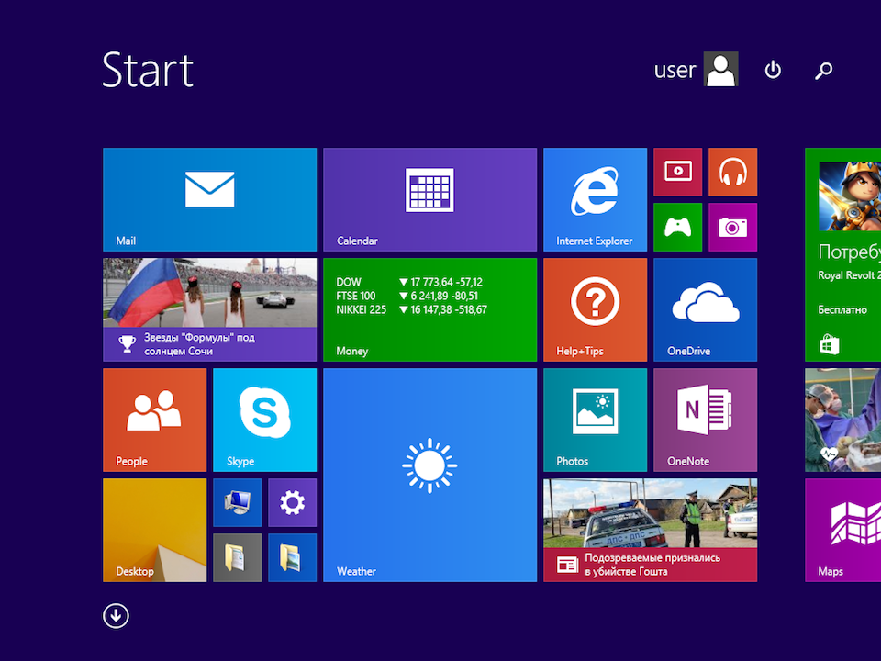Open This PC computer tile

pos(237,502)
